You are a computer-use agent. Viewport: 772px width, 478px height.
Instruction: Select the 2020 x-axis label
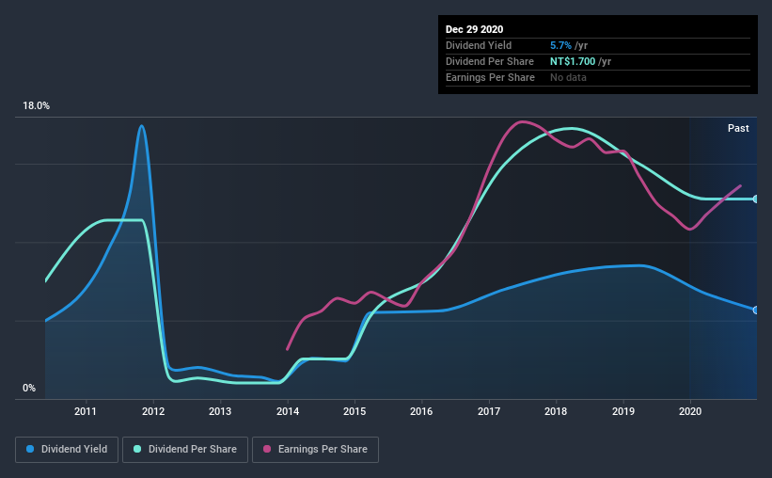pyautogui.click(x=690, y=411)
